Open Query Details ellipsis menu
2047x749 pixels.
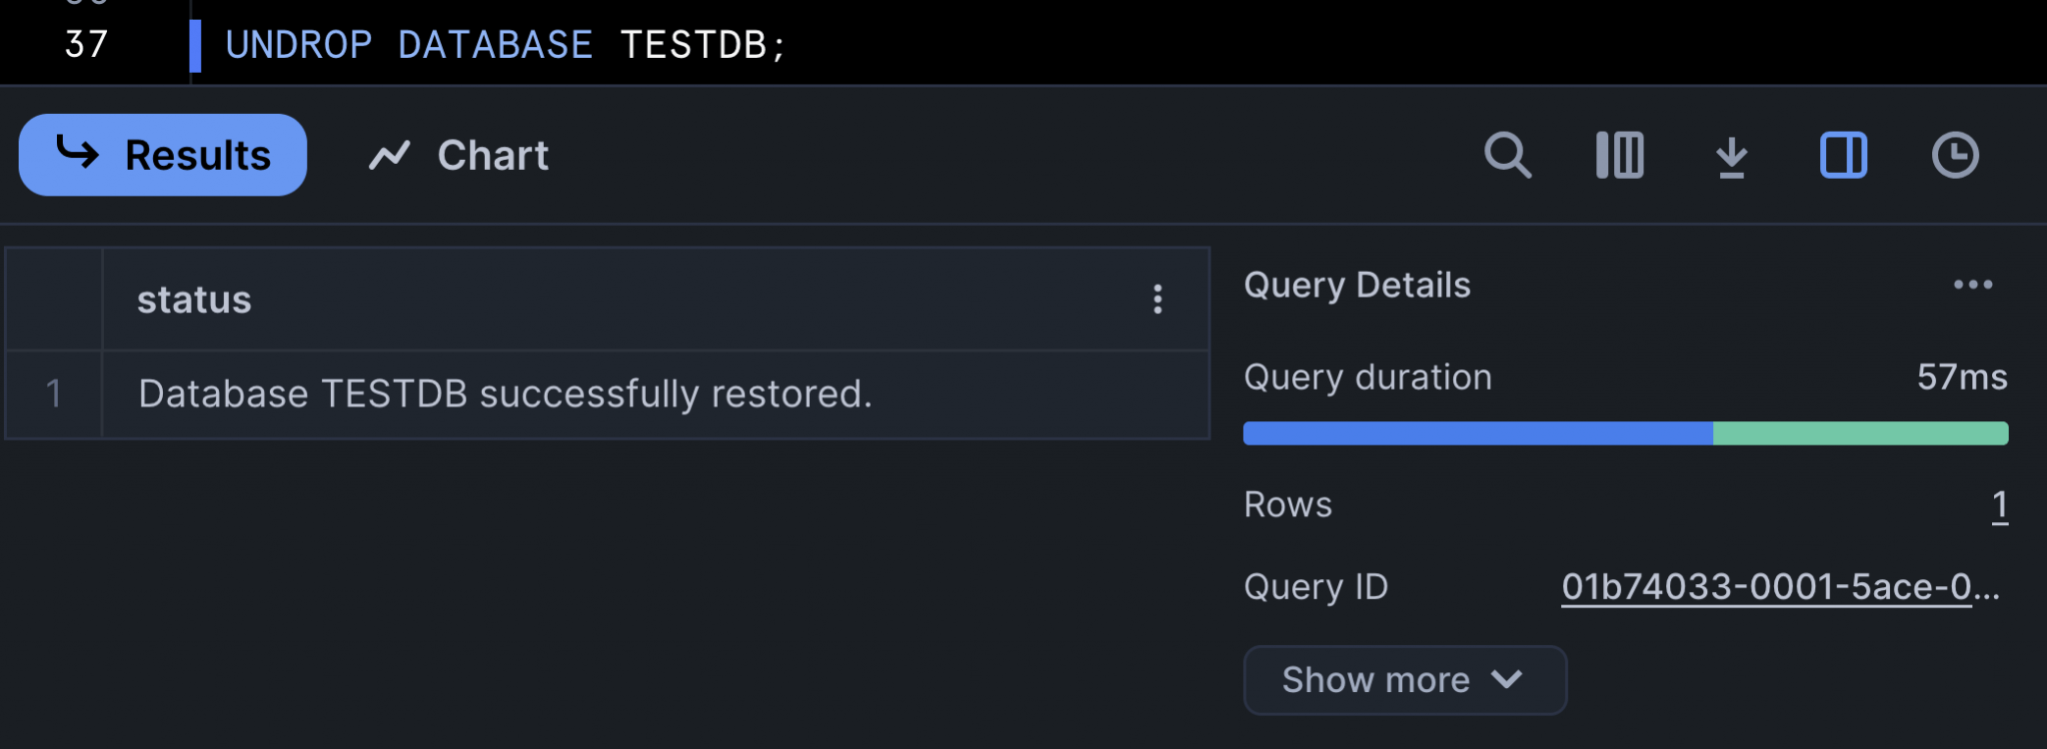coord(1973,285)
